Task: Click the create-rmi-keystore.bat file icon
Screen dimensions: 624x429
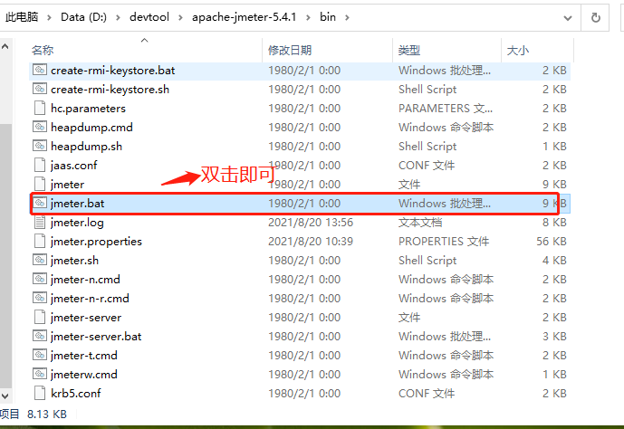Action: tap(40, 70)
